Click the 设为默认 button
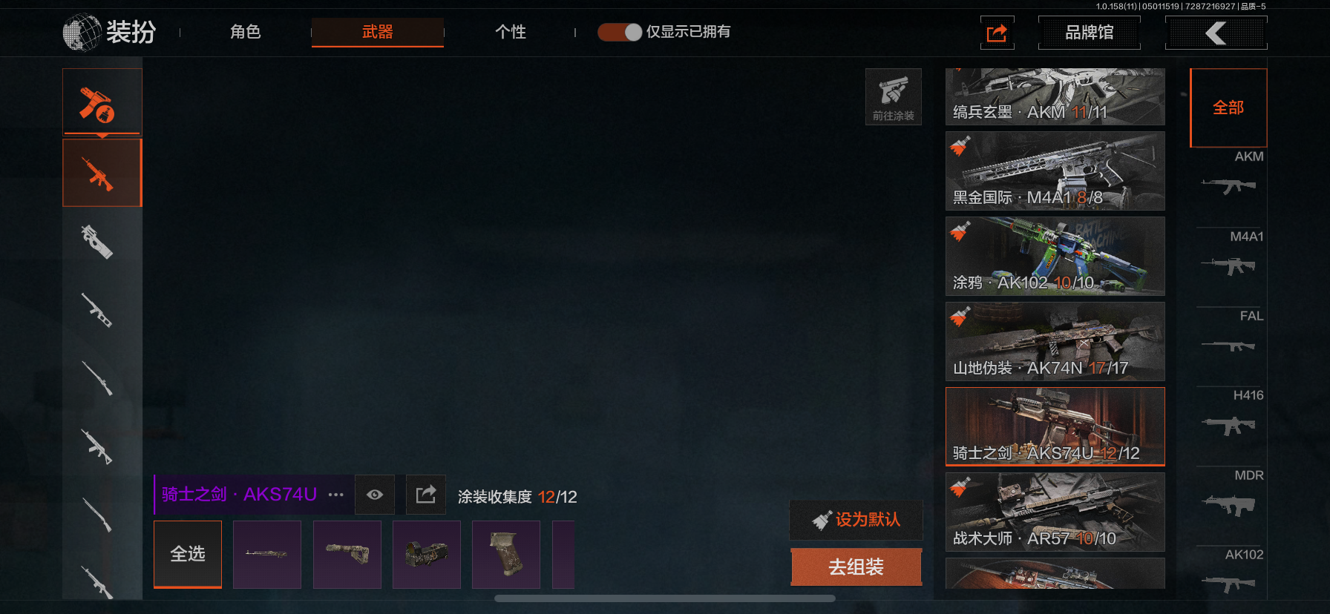 click(856, 520)
